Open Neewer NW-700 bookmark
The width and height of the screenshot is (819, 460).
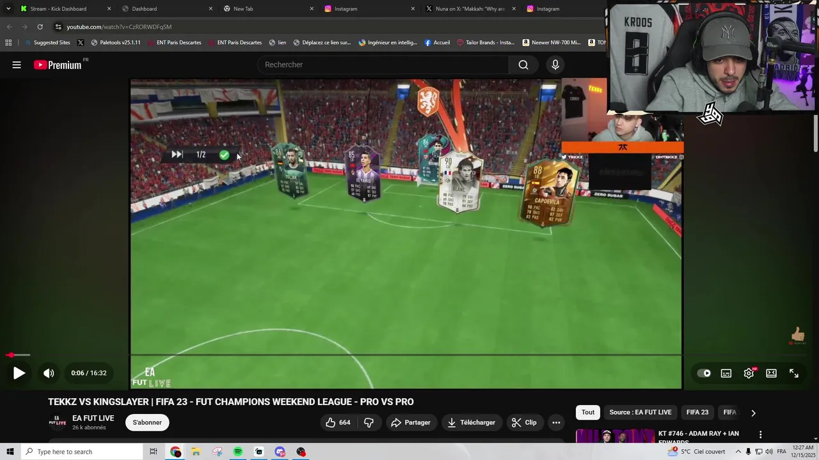coord(552,43)
